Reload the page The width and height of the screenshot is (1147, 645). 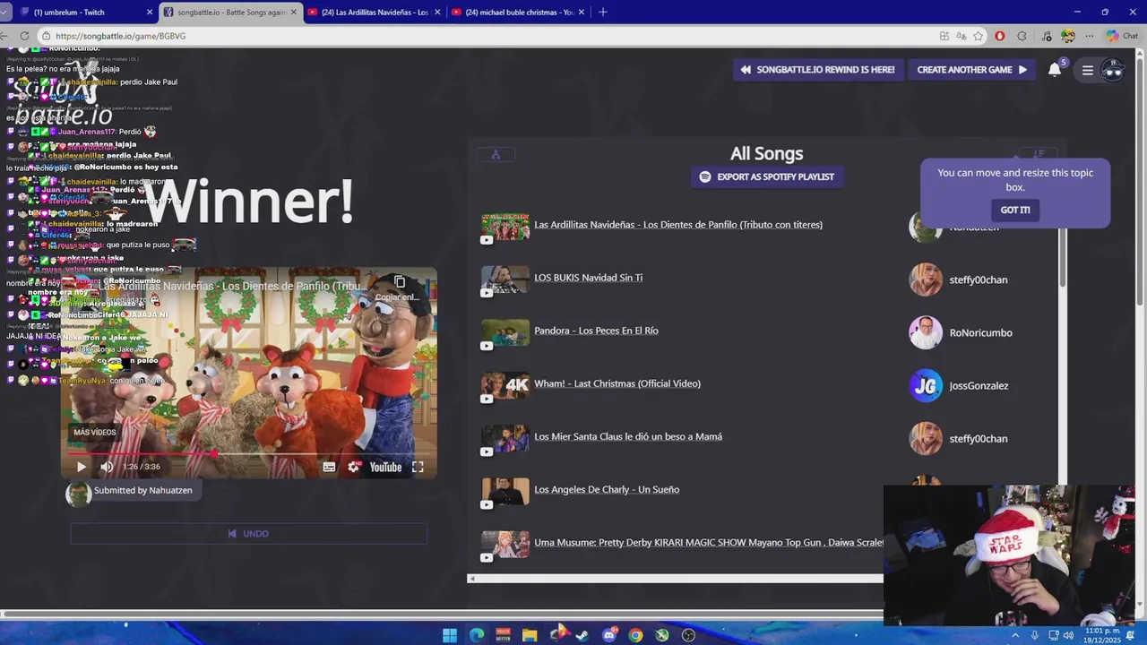[24, 36]
